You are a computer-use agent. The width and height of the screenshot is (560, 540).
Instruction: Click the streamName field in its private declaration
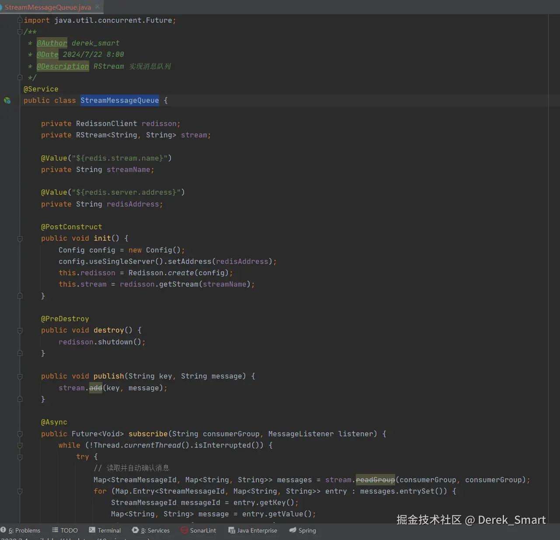coord(128,170)
